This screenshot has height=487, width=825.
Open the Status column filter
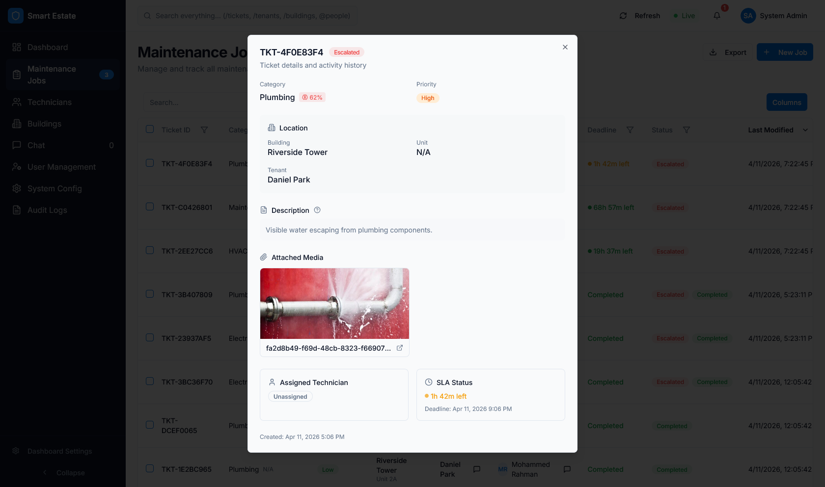[687, 130]
